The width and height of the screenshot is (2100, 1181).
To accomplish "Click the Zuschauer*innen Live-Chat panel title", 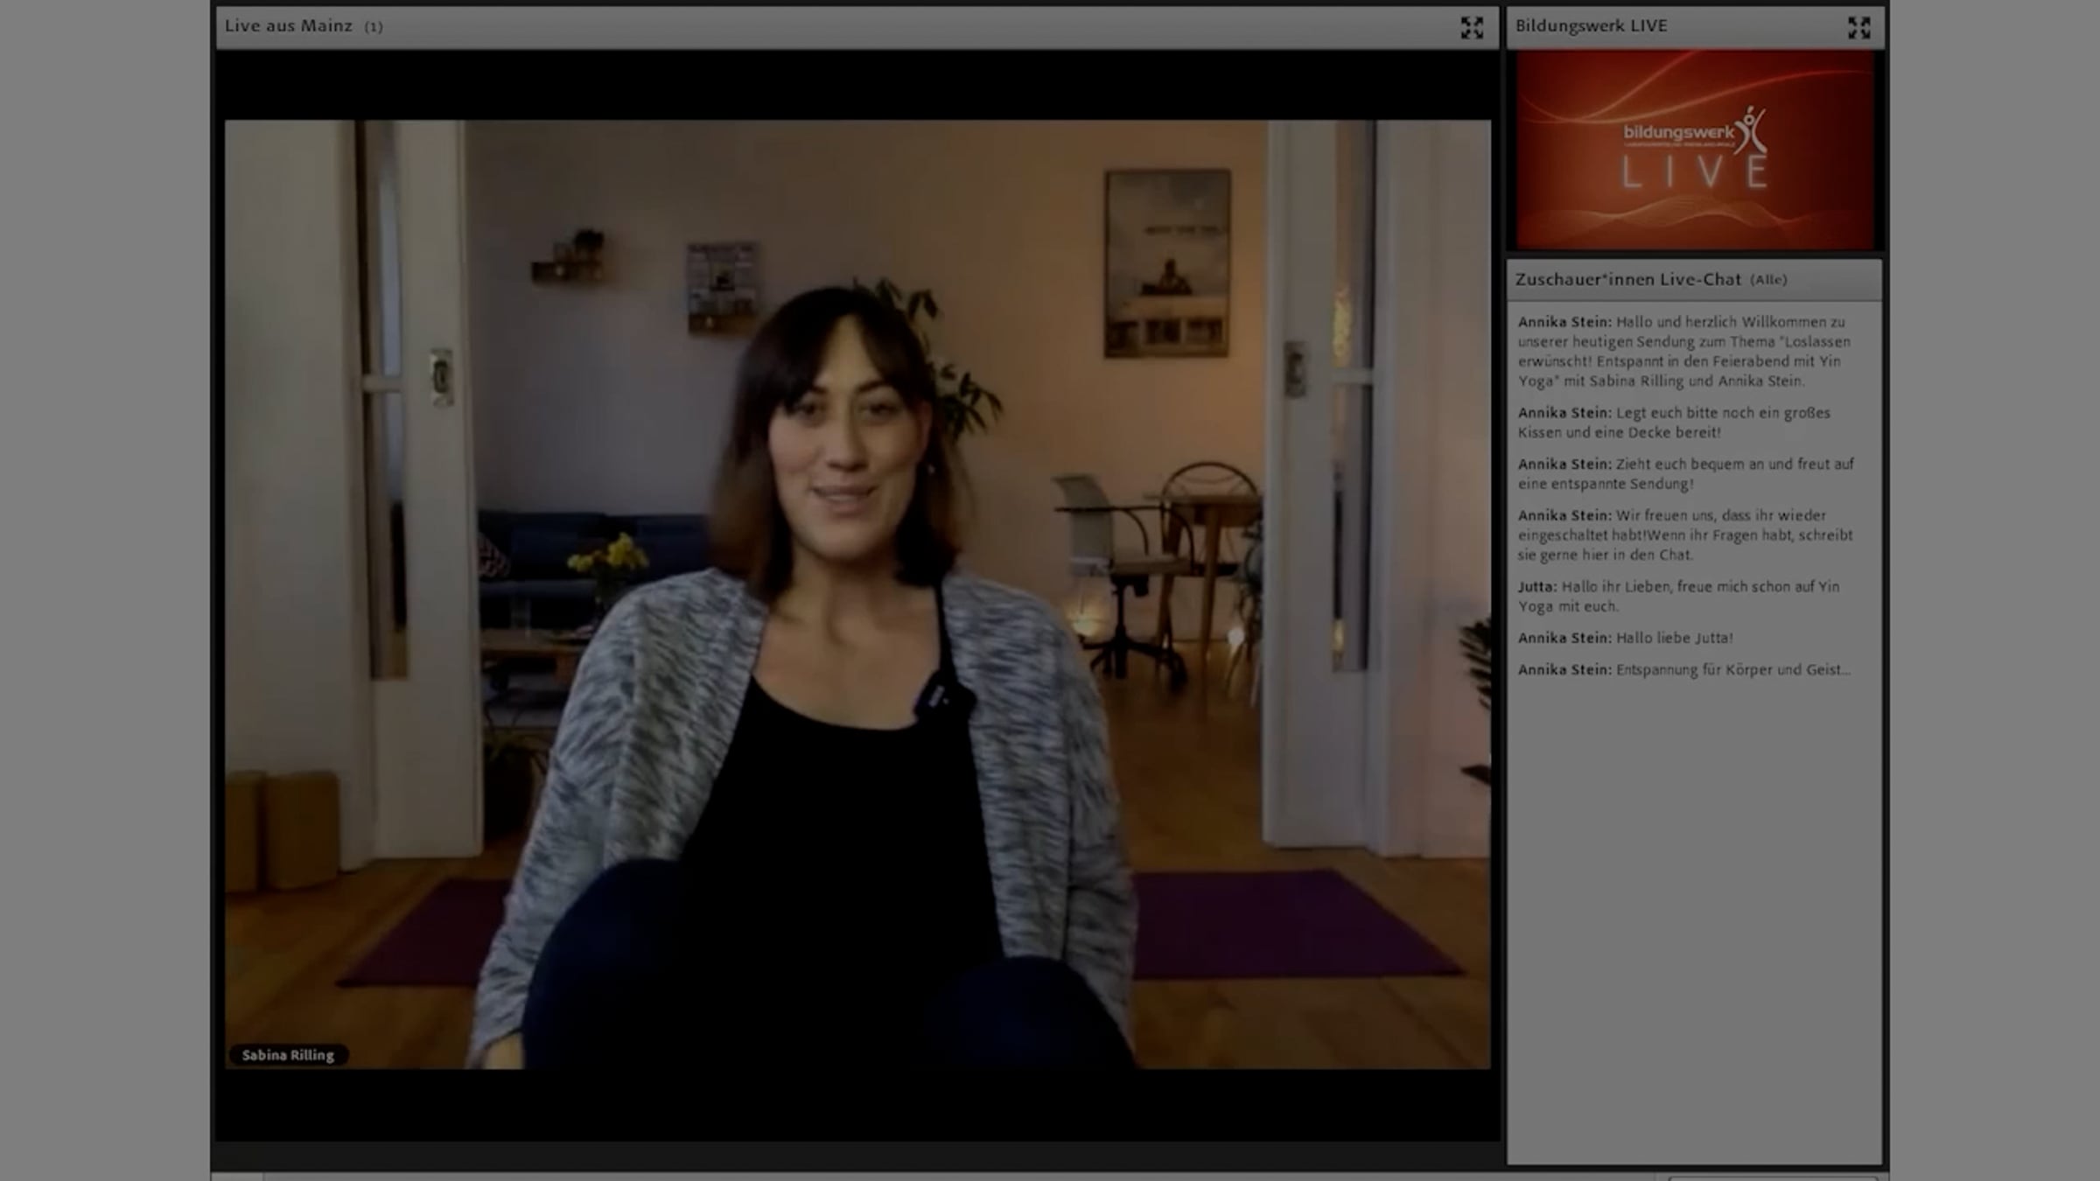I will point(1627,280).
